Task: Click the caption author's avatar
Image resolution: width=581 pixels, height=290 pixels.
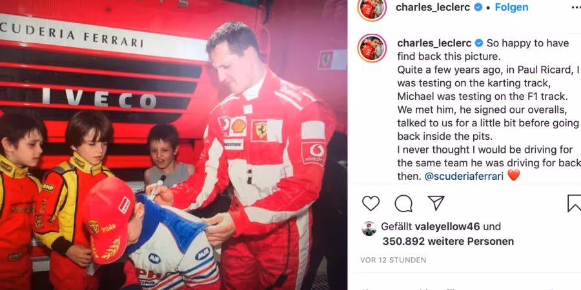Action: tap(372, 48)
